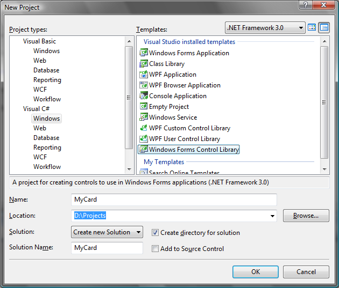The height and width of the screenshot is (288, 339).
Task: Click the Windows Forms Control Library icon
Action: [x=144, y=149]
